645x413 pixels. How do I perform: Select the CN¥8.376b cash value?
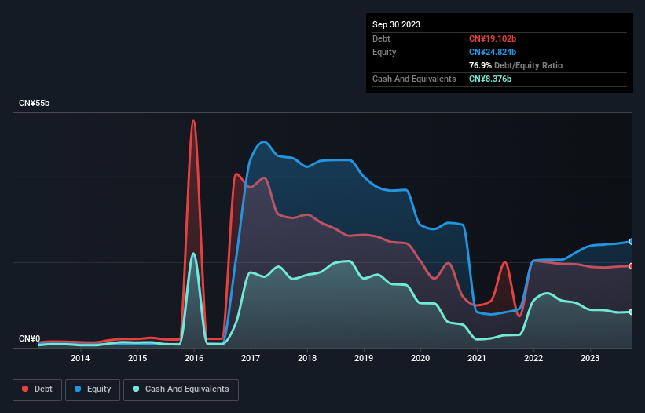click(x=490, y=79)
